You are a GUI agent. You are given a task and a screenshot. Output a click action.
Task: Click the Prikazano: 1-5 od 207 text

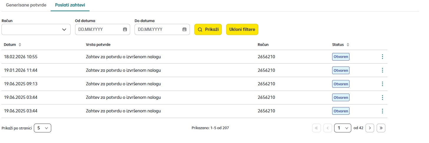click(x=210, y=128)
